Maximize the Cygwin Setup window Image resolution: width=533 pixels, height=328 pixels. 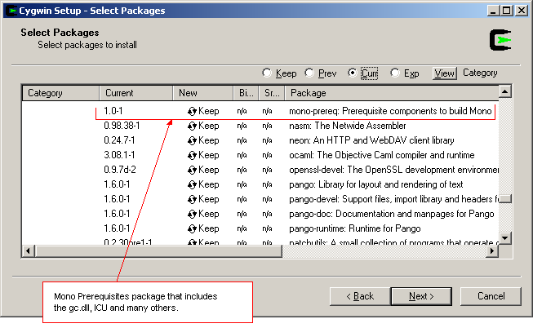tap(507, 11)
